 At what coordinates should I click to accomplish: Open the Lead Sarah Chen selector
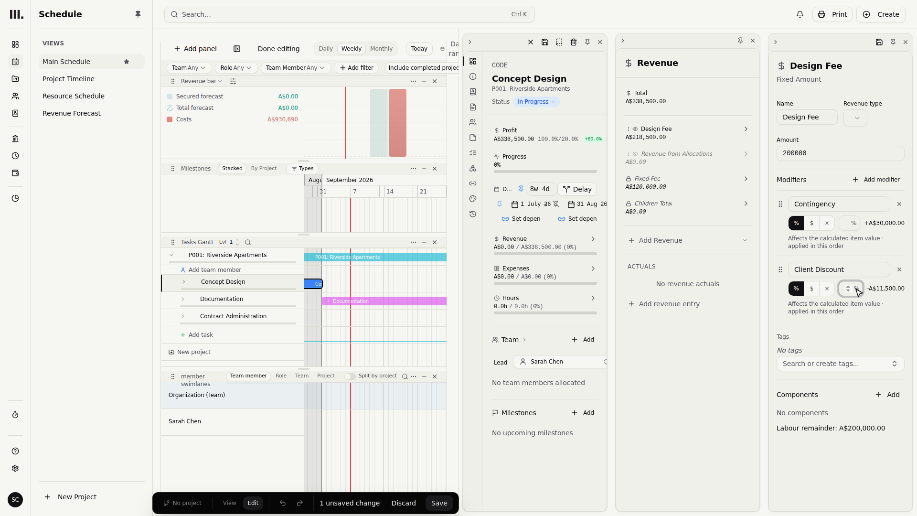tap(560, 362)
